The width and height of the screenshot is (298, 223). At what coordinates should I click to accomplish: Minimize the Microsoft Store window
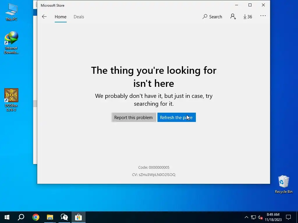click(236, 5)
